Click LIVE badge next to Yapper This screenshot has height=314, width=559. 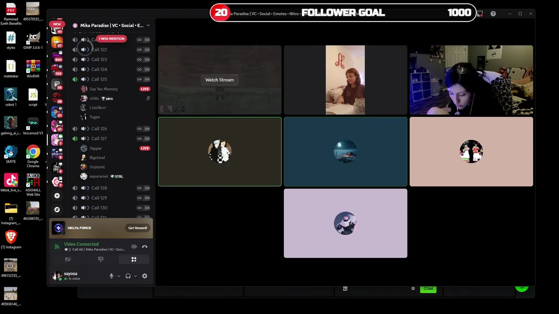click(145, 148)
